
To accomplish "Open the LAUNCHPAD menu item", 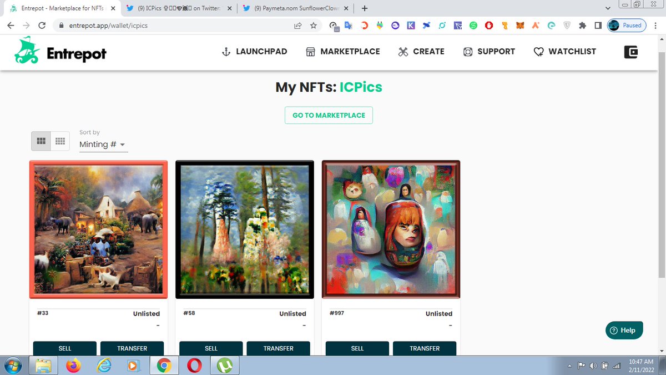I will (x=254, y=52).
